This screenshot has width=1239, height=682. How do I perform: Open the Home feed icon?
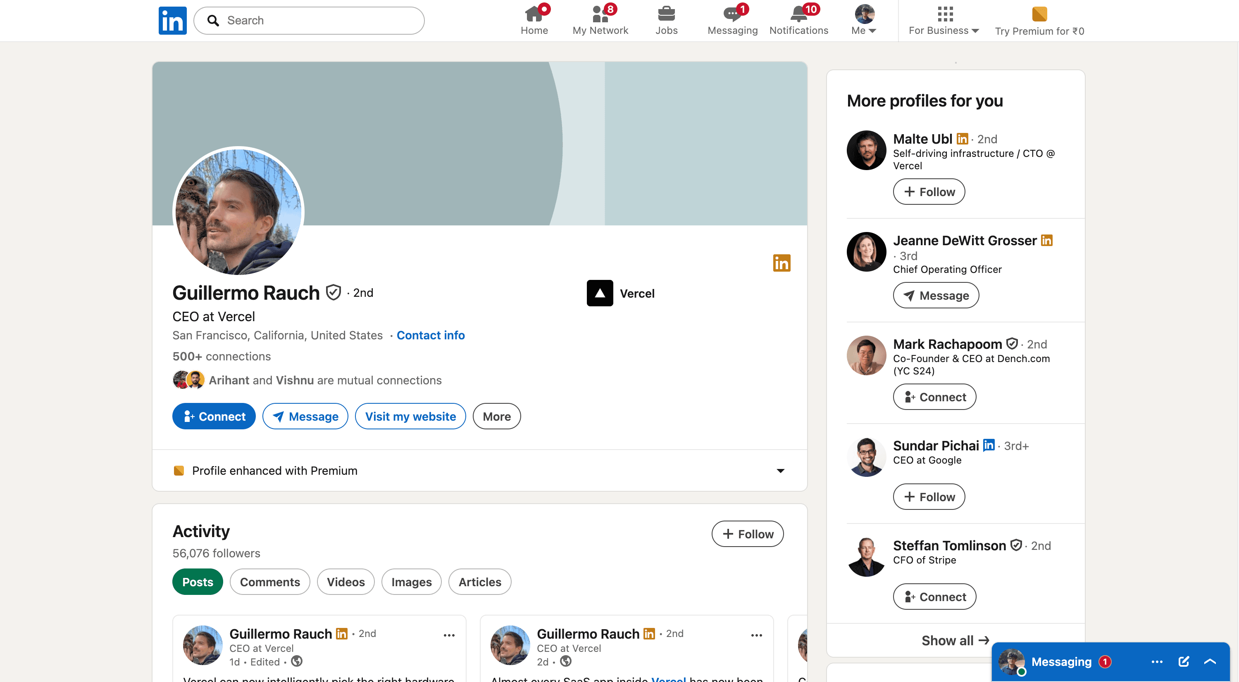point(535,14)
